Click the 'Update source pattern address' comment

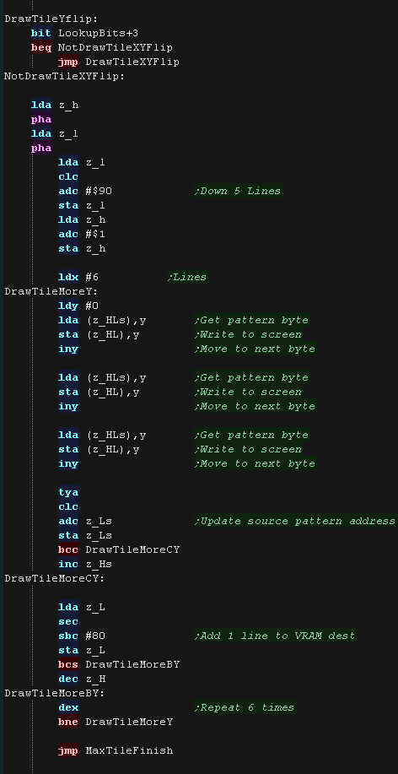pos(295,521)
